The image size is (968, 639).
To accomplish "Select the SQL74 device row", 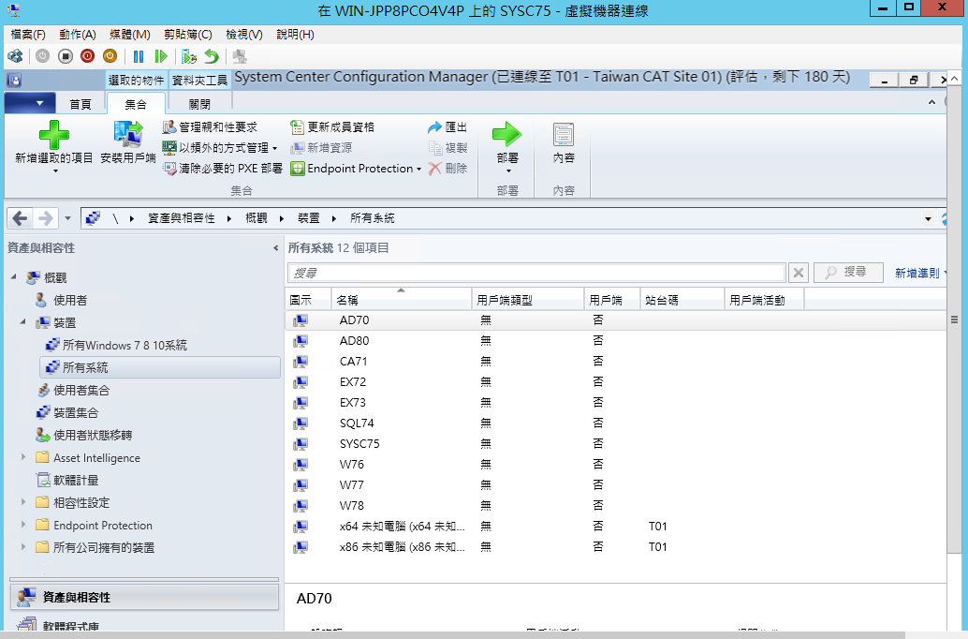I will coord(615,424).
